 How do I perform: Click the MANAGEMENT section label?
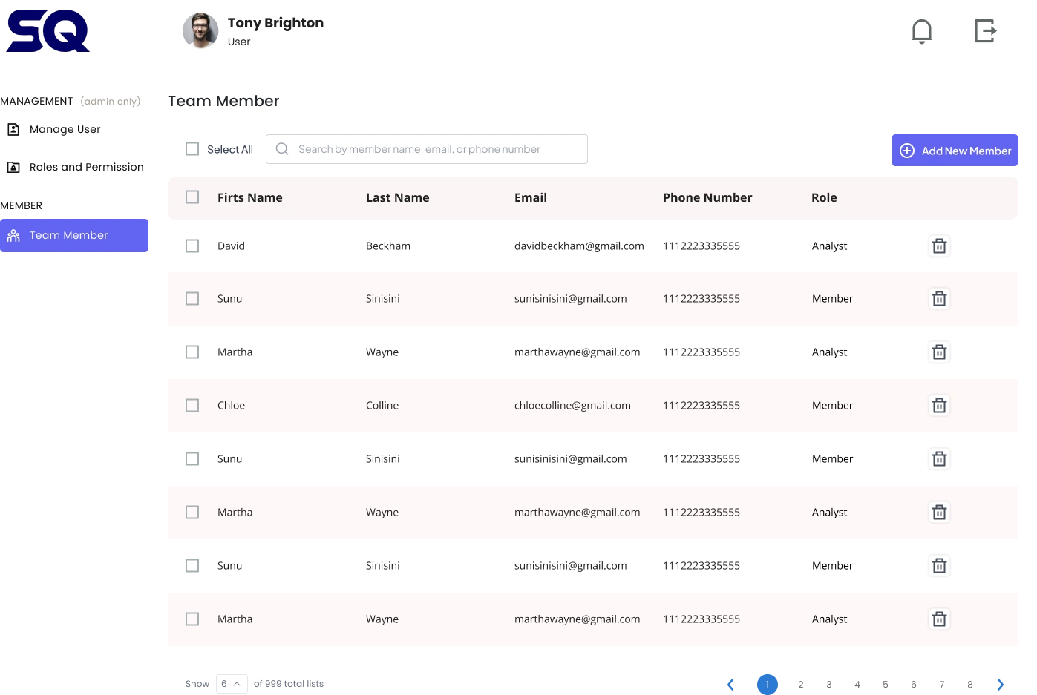pos(36,101)
